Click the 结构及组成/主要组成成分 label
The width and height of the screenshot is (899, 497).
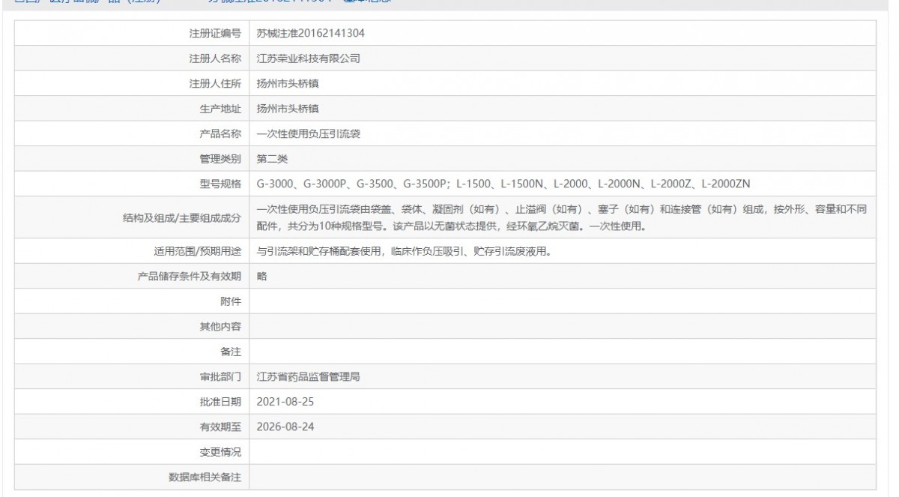tap(184, 217)
